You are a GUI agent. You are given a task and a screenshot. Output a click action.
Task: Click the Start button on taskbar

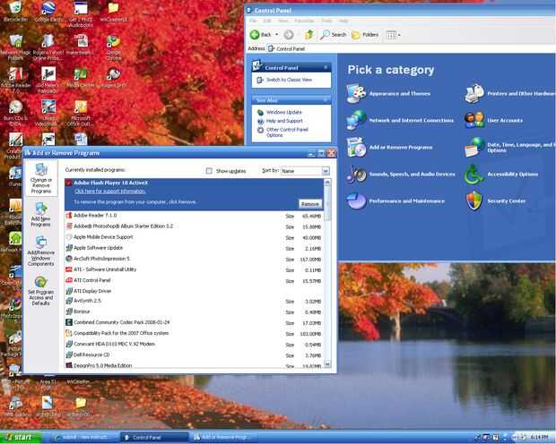[x=21, y=437]
